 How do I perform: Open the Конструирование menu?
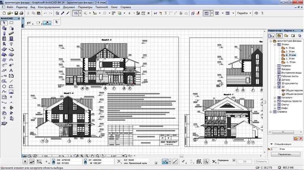point(49,7)
